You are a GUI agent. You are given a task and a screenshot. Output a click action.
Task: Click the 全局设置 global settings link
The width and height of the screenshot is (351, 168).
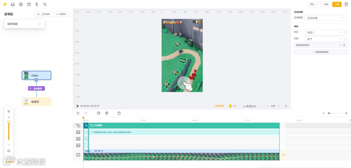coord(219,106)
